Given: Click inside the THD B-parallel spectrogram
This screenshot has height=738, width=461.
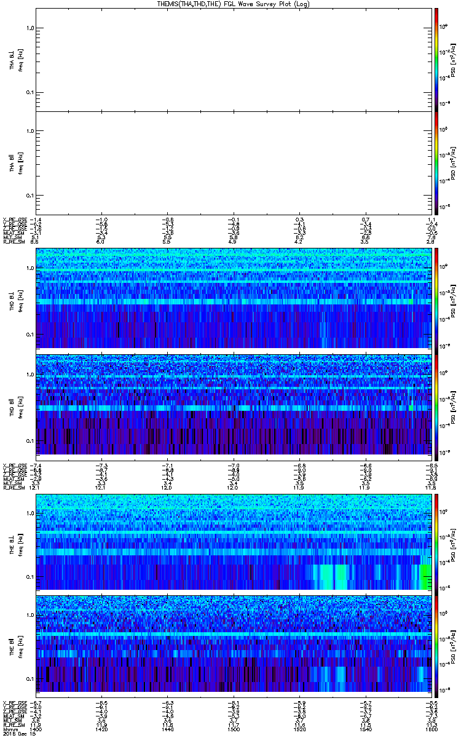Looking at the screenshot, I should tap(233, 404).
